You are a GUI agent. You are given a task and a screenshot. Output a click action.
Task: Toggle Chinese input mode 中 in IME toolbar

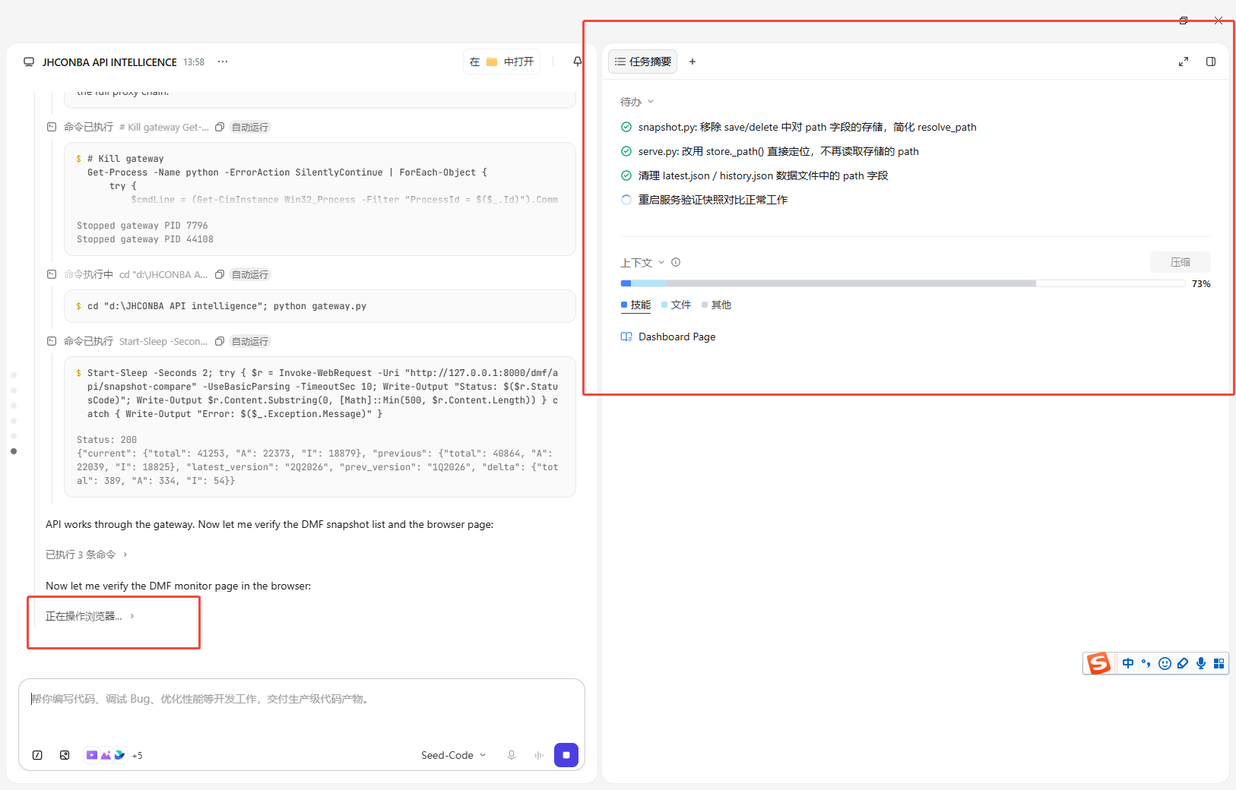click(1128, 663)
